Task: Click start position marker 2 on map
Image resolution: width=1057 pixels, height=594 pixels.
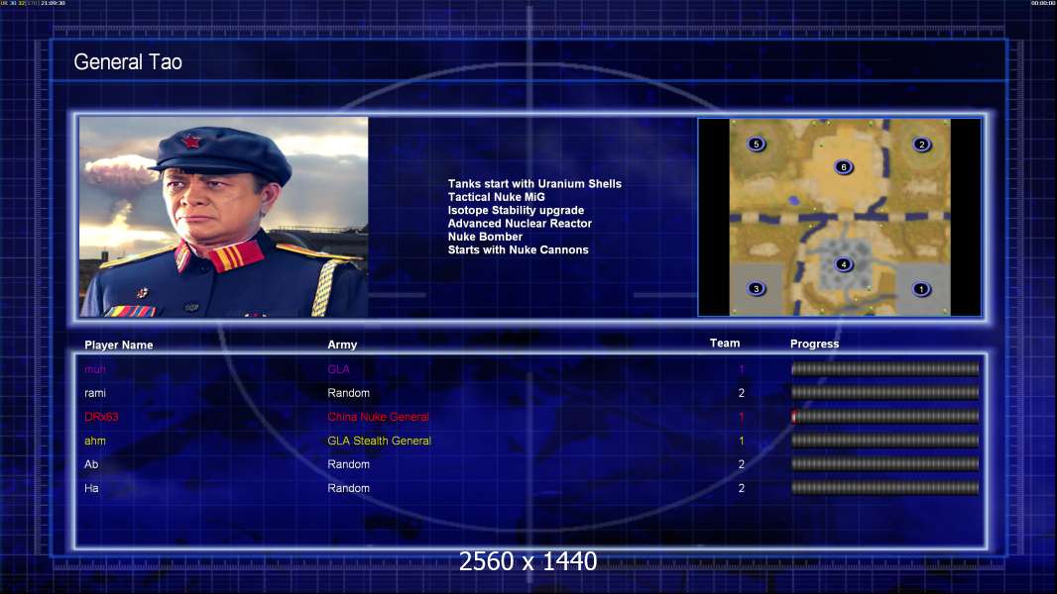Action: [921, 145]
